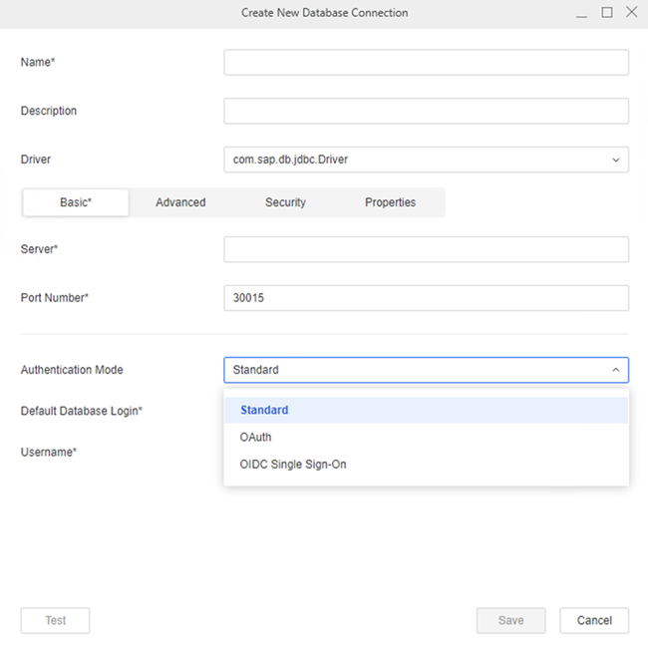
Task: Choose Standard from the authentication list
Action: point(264,410)
